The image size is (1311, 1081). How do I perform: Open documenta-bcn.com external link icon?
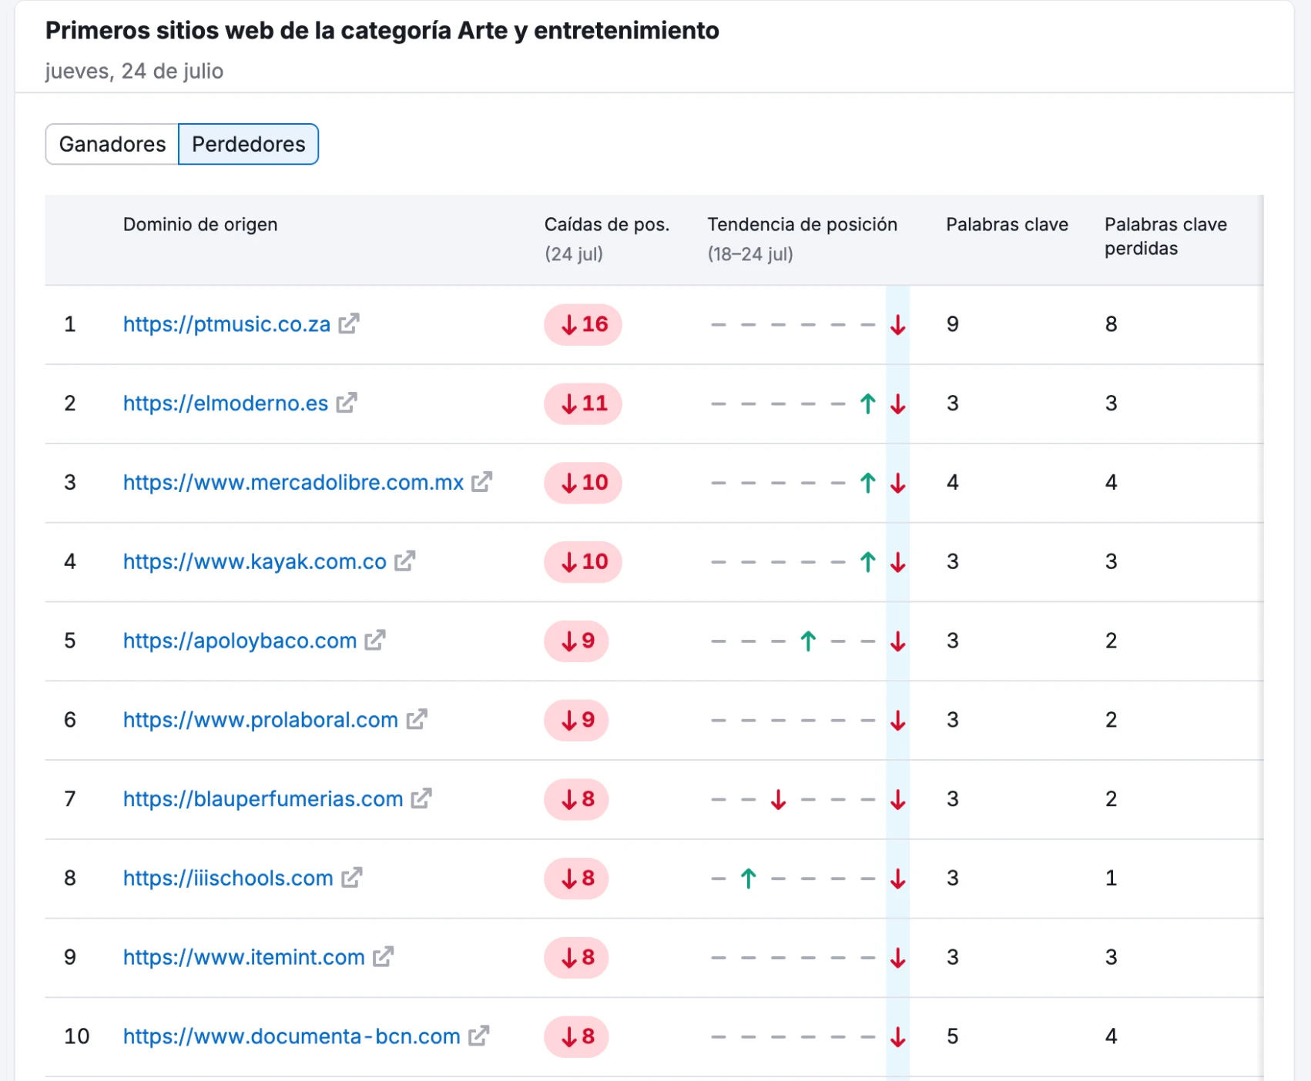click(x=478, y=1036)
